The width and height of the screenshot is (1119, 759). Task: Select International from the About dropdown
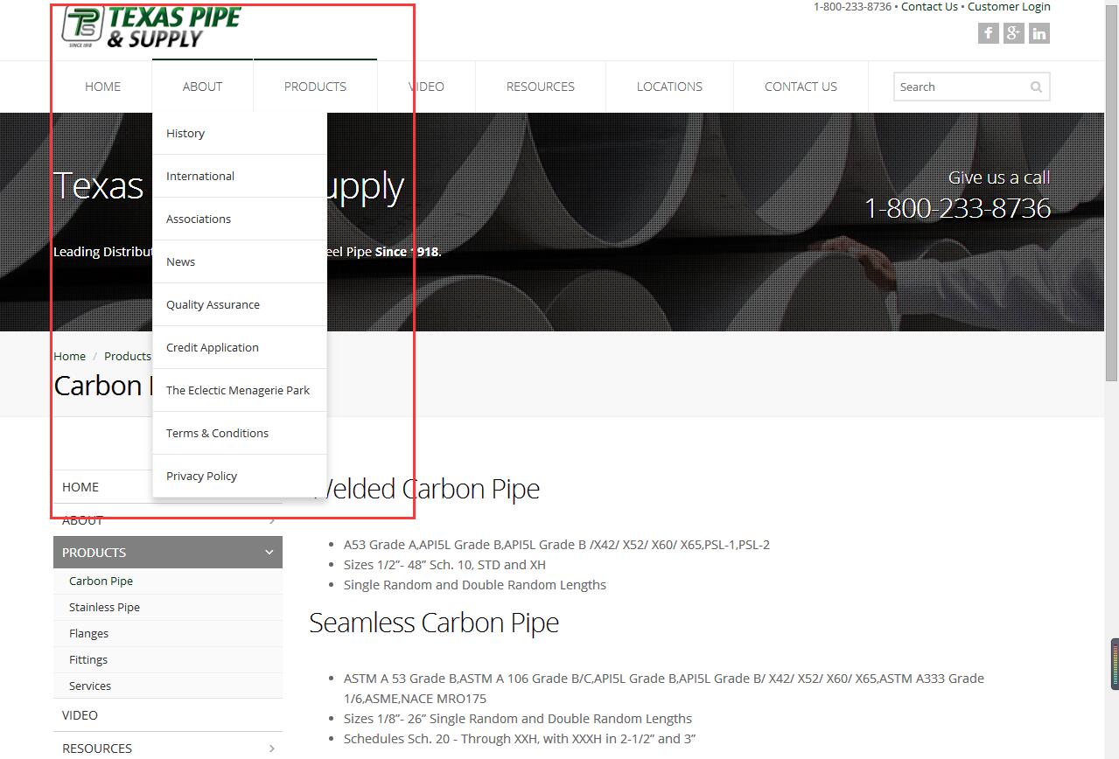pyautogui.click(x=240, y=176)
